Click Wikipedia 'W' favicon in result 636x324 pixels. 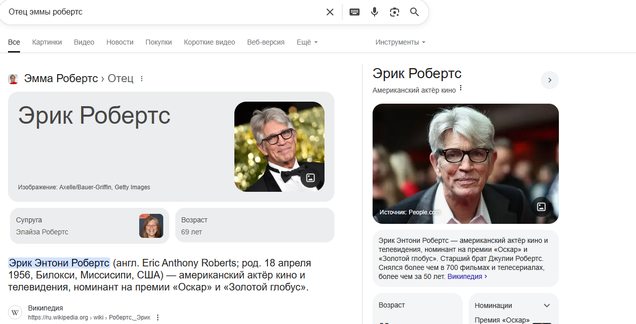(16, 312)
